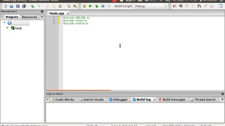The height and width of the screenshot is (126, 225).
Task: Click the Save all files icon
Action: pyautogui.click(x=24, y=6)
